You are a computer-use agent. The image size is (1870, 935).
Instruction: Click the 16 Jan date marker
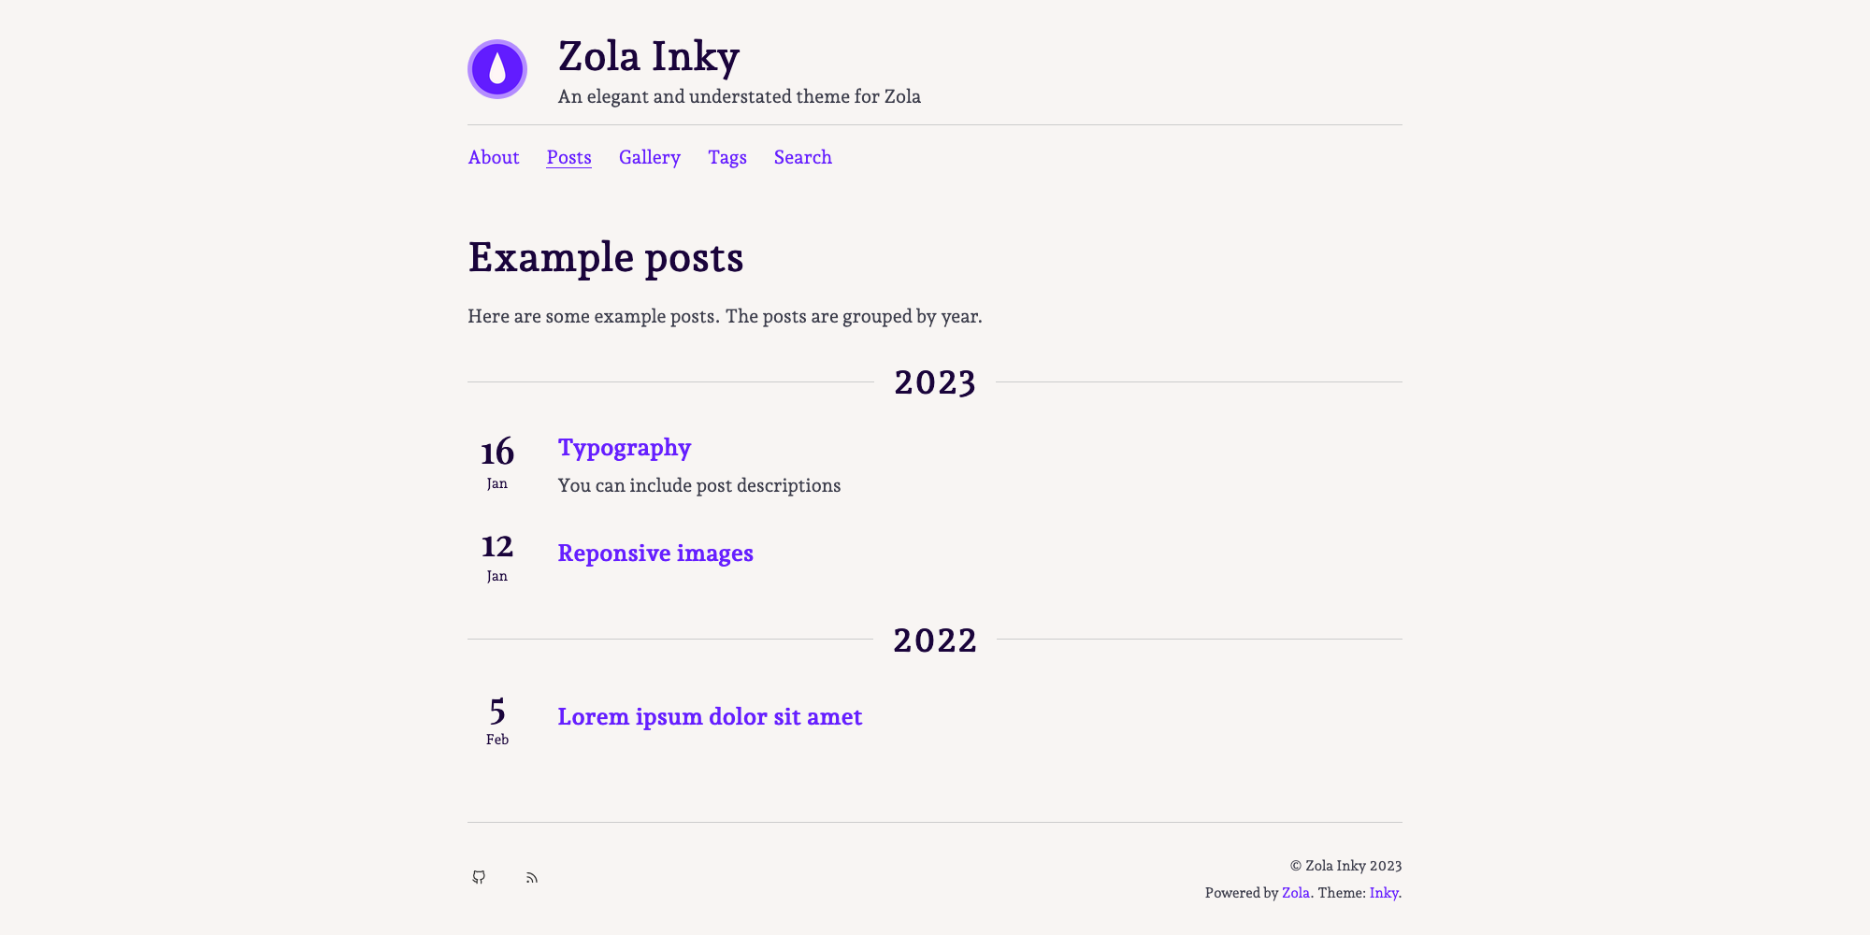[496, 458]
